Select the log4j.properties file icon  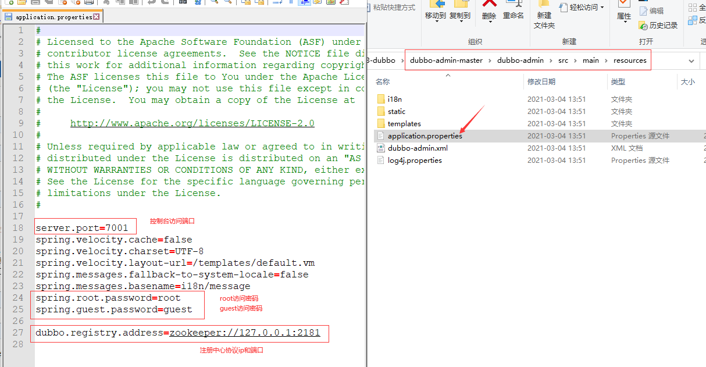coord(381,160)
